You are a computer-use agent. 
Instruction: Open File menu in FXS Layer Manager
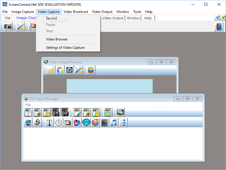(x=28, y=105)
